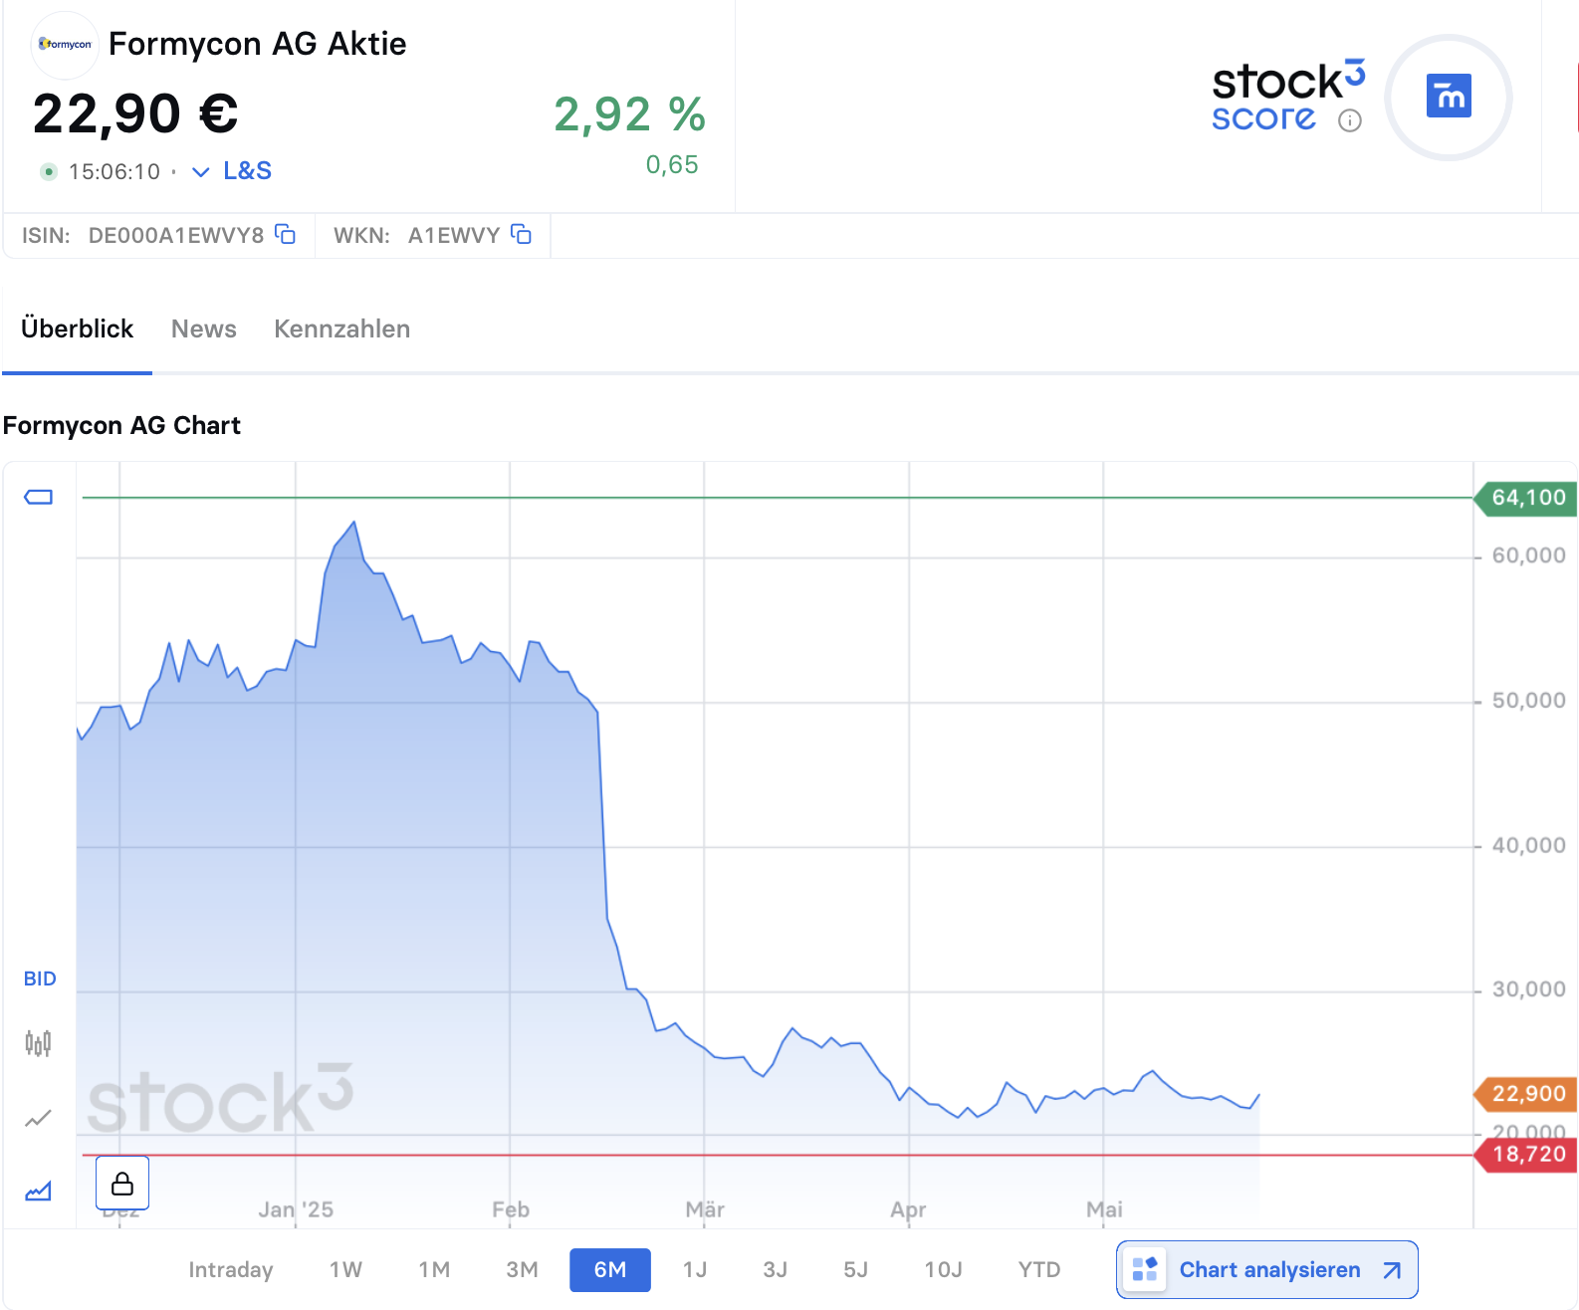Click the Formycon AG Aktie title

[258, 44]
